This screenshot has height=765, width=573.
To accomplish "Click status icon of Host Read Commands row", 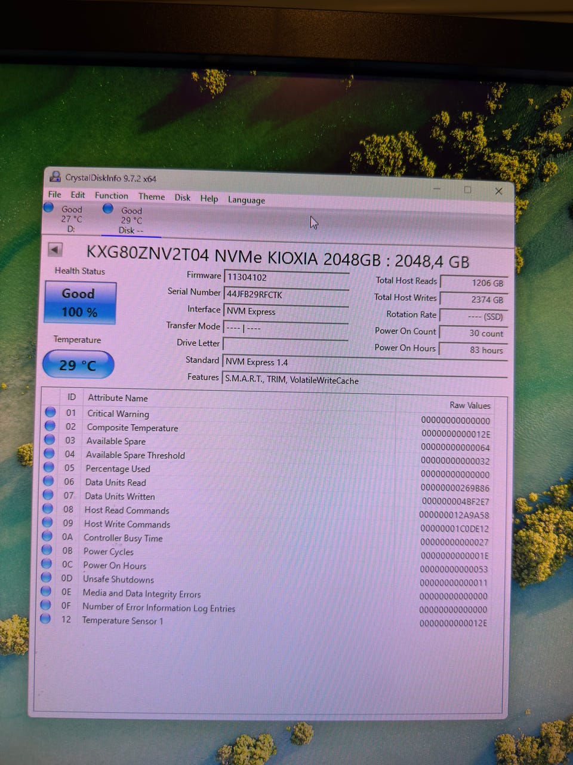I will click(48, 508).
